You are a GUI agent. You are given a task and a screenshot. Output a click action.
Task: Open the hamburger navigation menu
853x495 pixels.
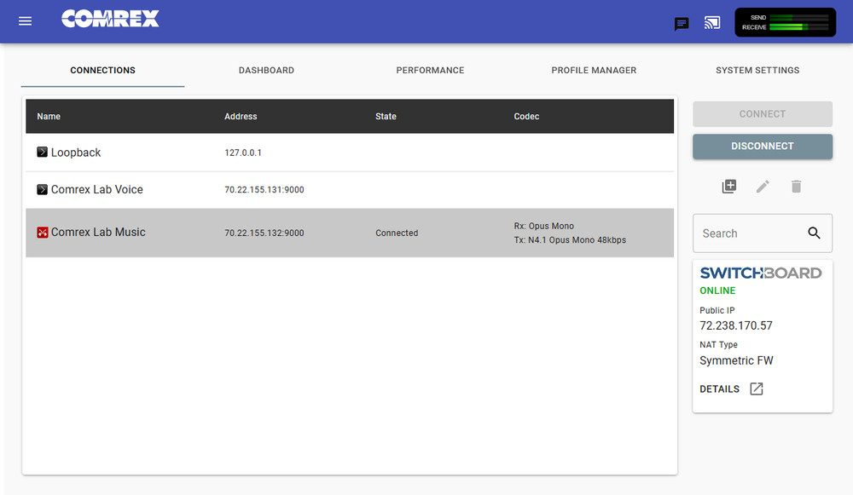(x=25, y=21)
